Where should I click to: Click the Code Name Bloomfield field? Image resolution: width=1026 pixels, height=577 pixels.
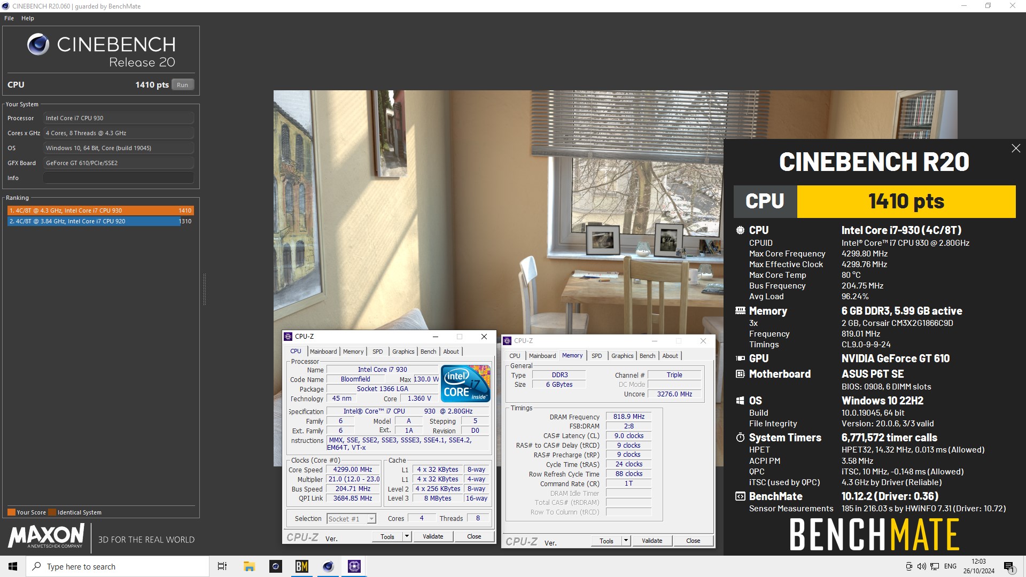click(355, 379)
